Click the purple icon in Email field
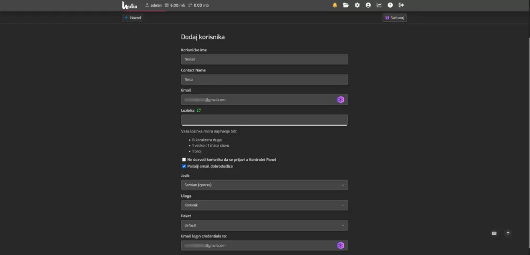 341,100
